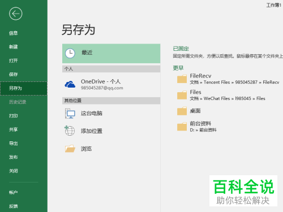The height and width of the screenshot is (212, 283).
Task: Click the Tencent Files FileRecv path
Action: pos(234,83)
